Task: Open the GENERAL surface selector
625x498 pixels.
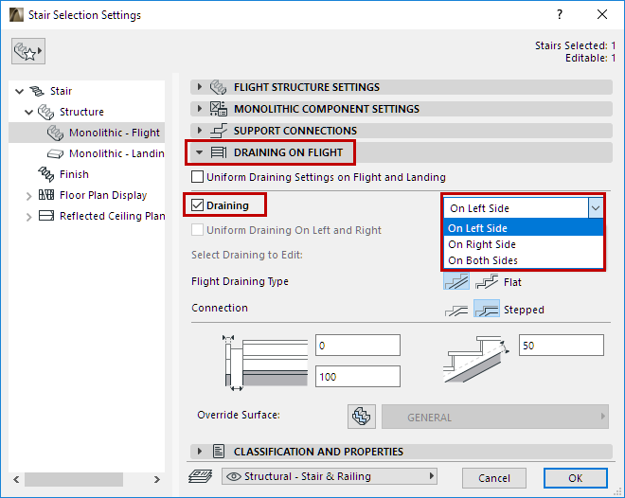Action: coord(495,417)
